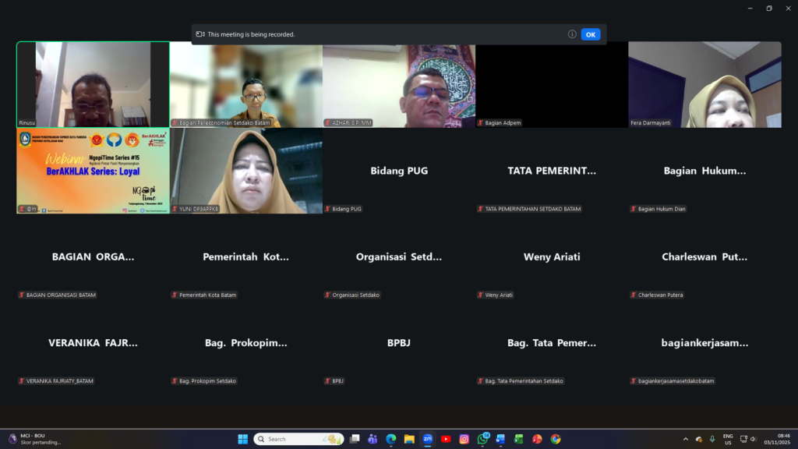Click OK on the recording notice

point(591,34)
